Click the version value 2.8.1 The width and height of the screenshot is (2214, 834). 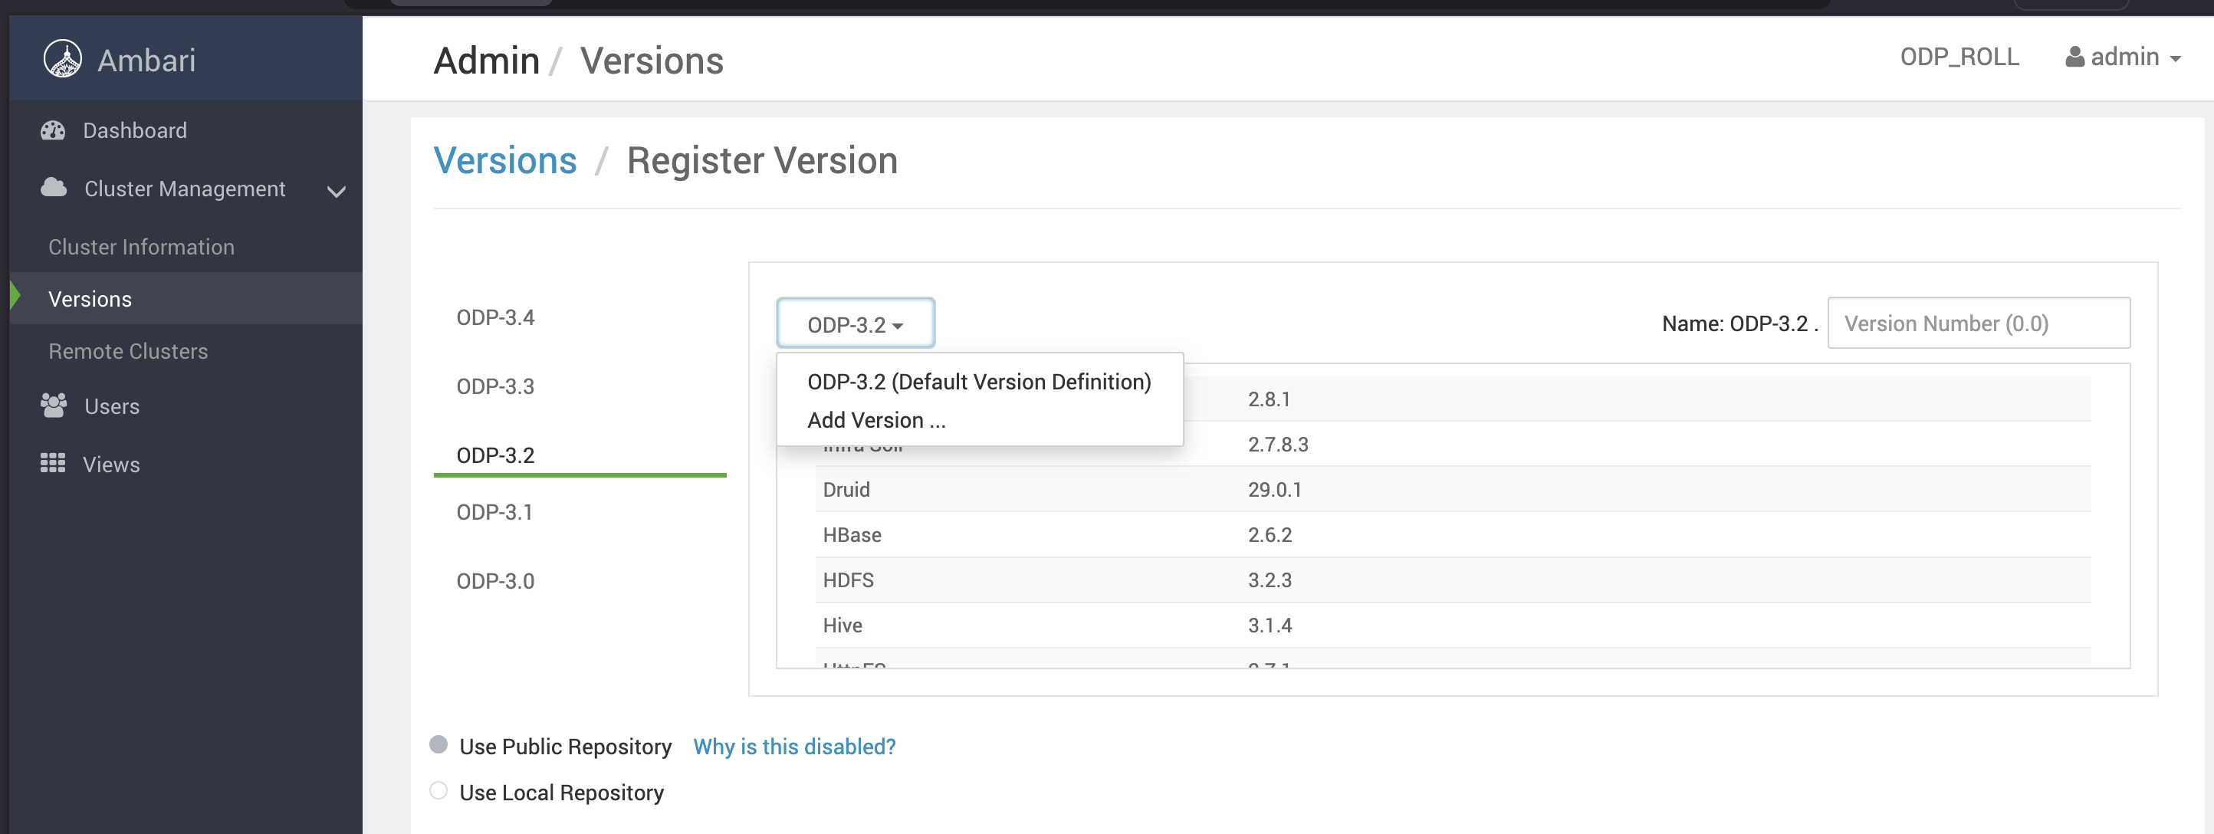tap(1269, 400)
